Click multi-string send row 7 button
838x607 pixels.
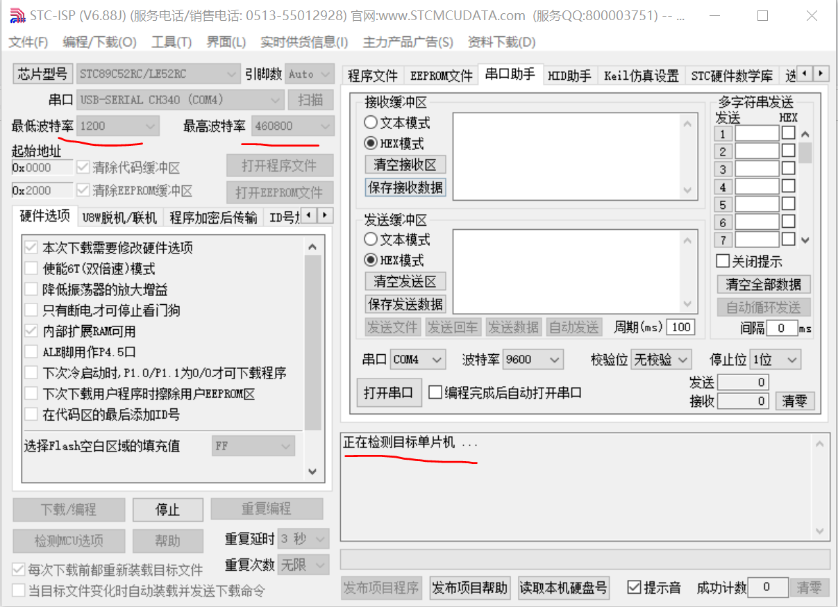[723, 240]
